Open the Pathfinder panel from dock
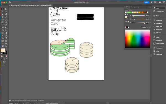 tap(159, 54)
